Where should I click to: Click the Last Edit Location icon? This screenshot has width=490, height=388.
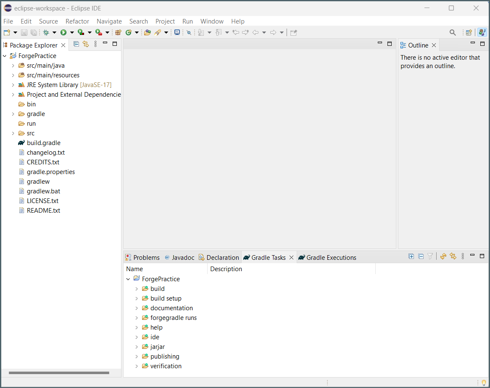tap(236, 32)
